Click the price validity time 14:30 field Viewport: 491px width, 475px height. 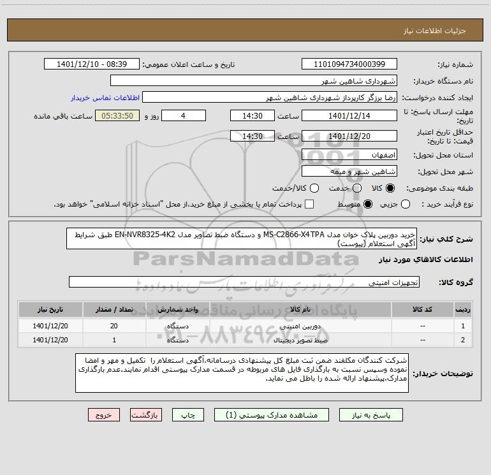[x=253, y=136]
